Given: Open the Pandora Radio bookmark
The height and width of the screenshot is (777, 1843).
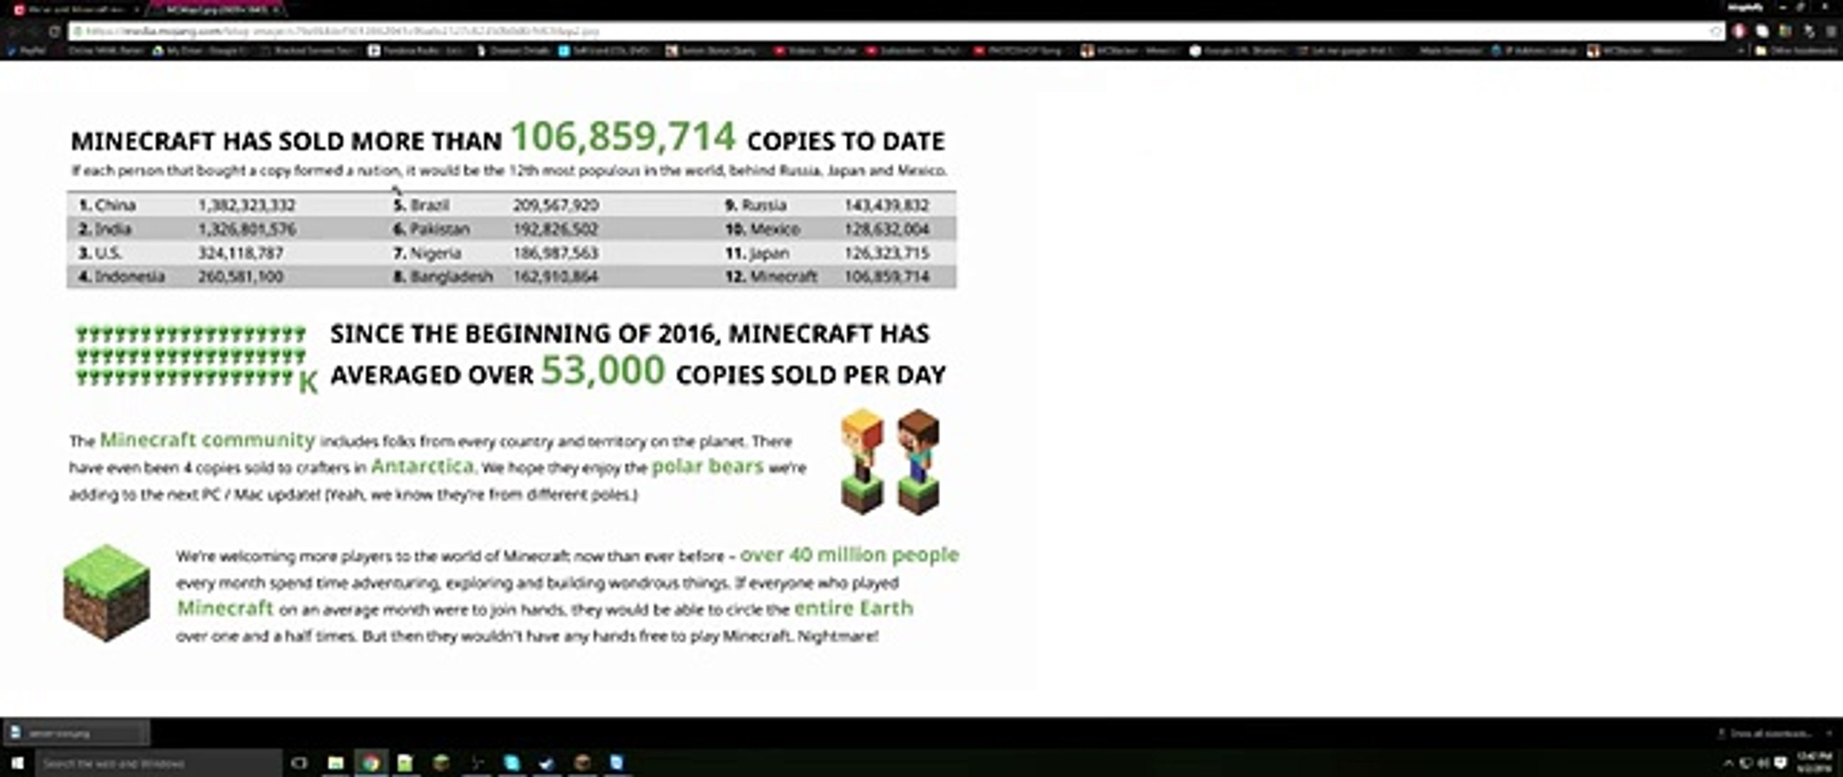Looking at the screenshot, I should point(416,50).
